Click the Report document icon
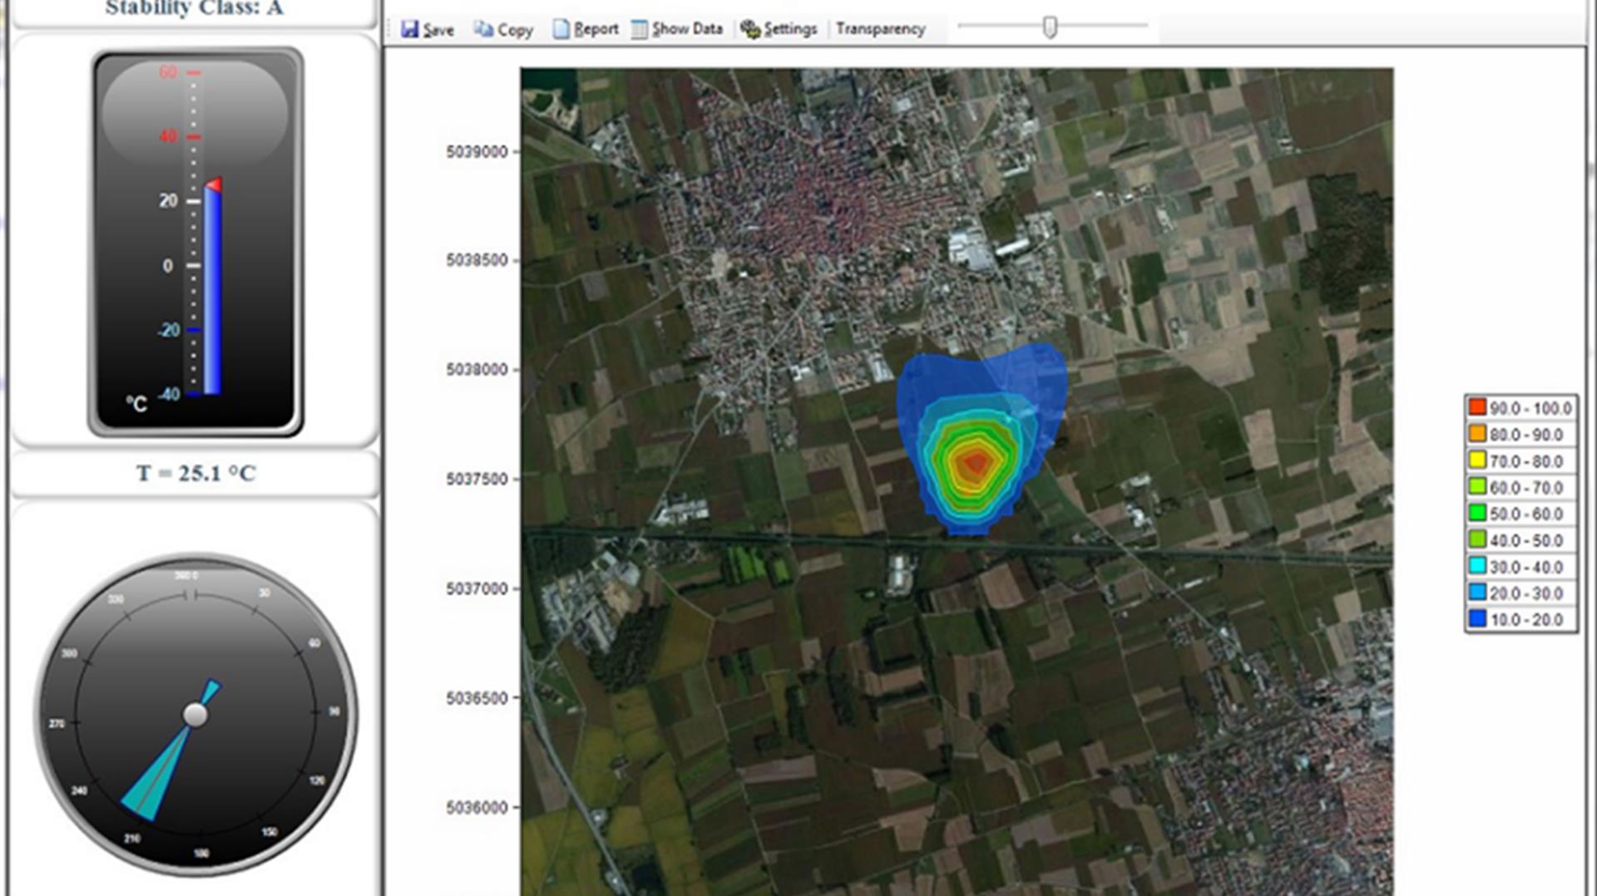 [x=561, y=29]
